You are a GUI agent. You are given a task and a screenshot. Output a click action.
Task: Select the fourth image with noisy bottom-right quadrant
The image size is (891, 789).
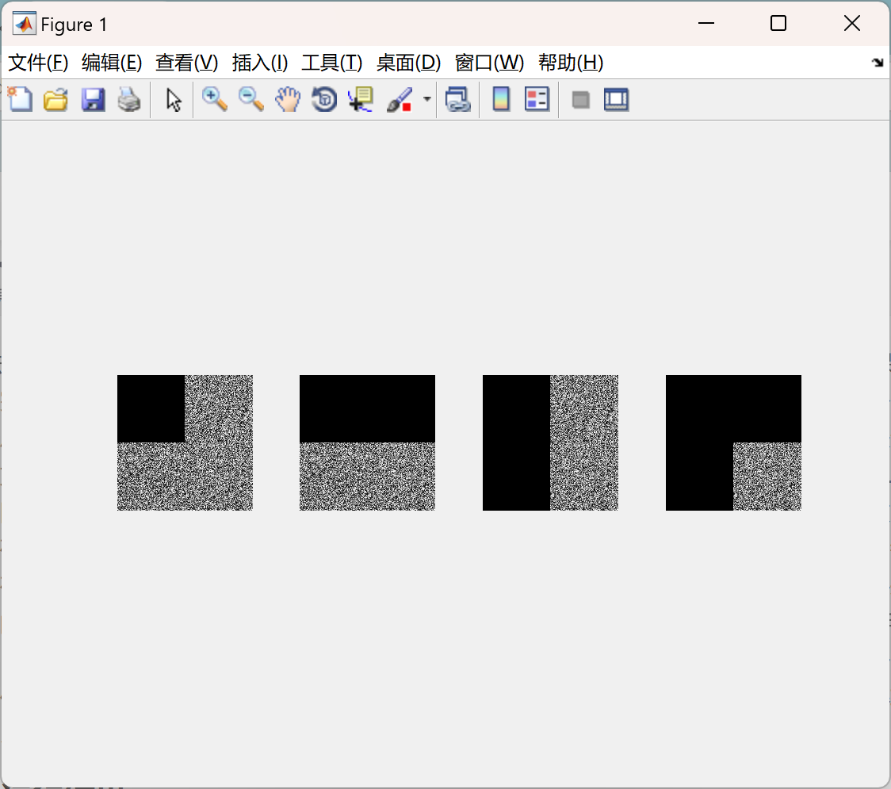tap(733, 442)
